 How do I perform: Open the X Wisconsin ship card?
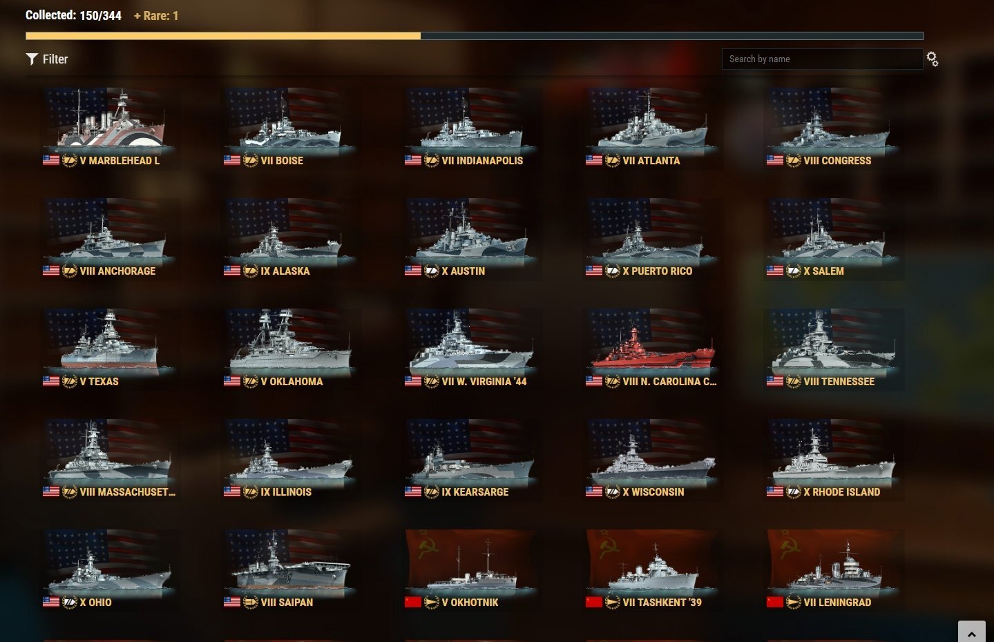pyautogui.click(x=652, y=459)
